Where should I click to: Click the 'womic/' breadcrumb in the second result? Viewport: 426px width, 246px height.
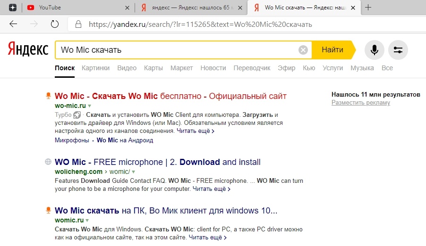[119, 172]
